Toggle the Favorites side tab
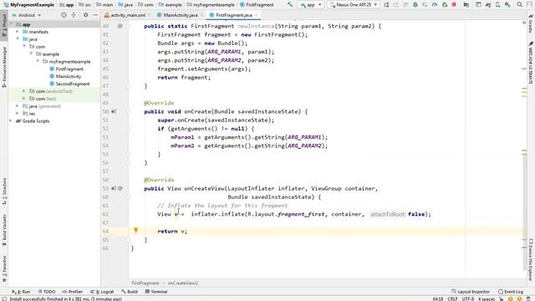This screenshot has height=301, width=535. tap(4, 269)
